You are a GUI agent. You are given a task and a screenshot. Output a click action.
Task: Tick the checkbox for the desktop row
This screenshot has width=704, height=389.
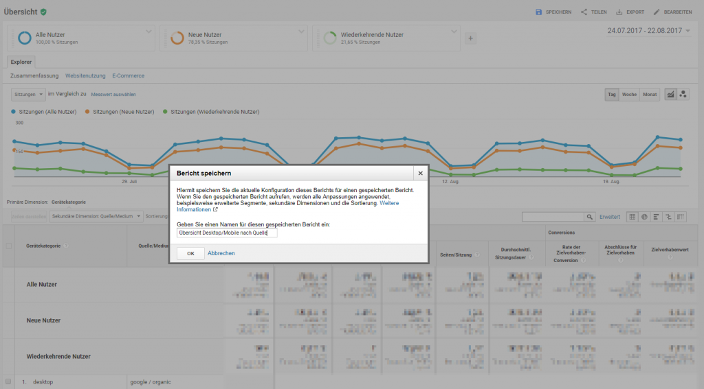(x=8, y=382)
